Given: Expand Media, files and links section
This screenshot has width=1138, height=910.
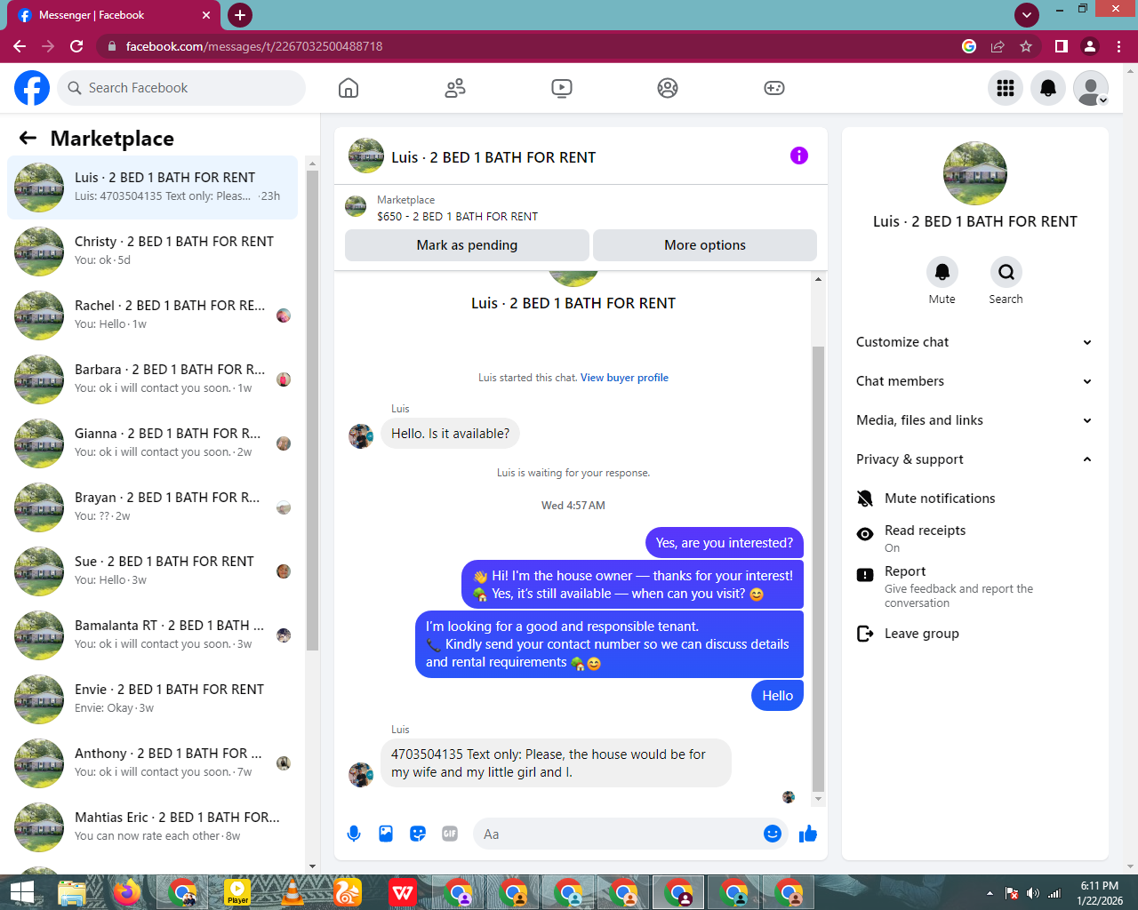Looking at the screenshot, I should pyautogui.click(x=975, y=420).
